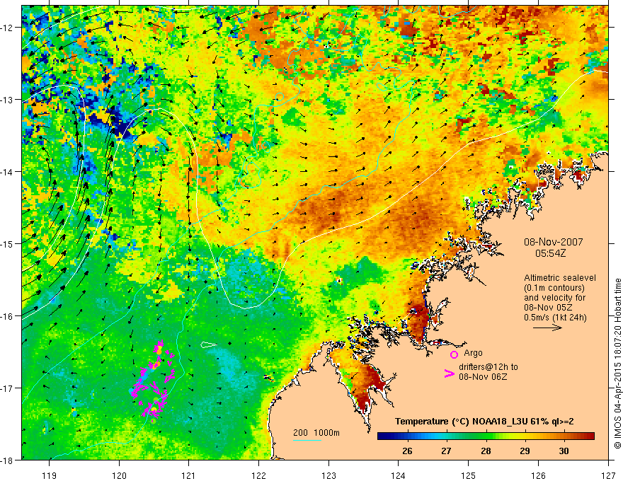This screenshot has width=623, height=481.
Task: Select the time label 05:54Z
Action: 550,253
